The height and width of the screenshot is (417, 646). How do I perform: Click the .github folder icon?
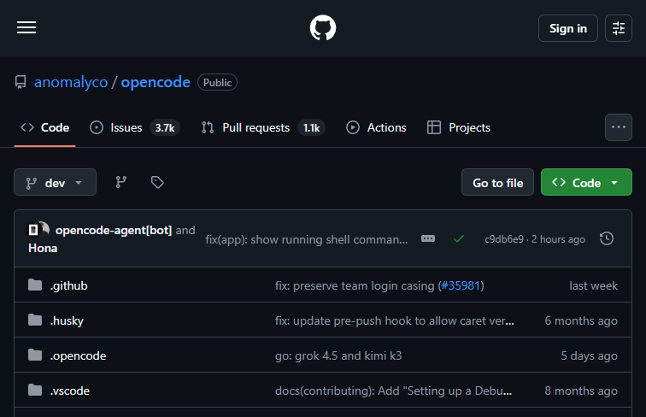tap(35, 285)
